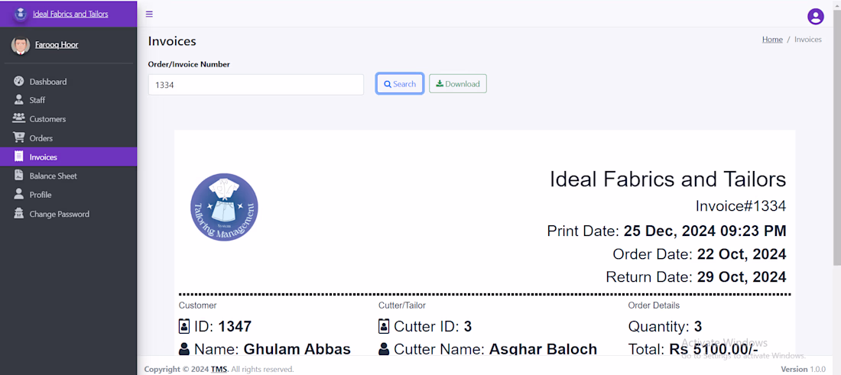Focus the Order/Invoice Number input field
Screen dimensions: 841x375
pos(255,85)
